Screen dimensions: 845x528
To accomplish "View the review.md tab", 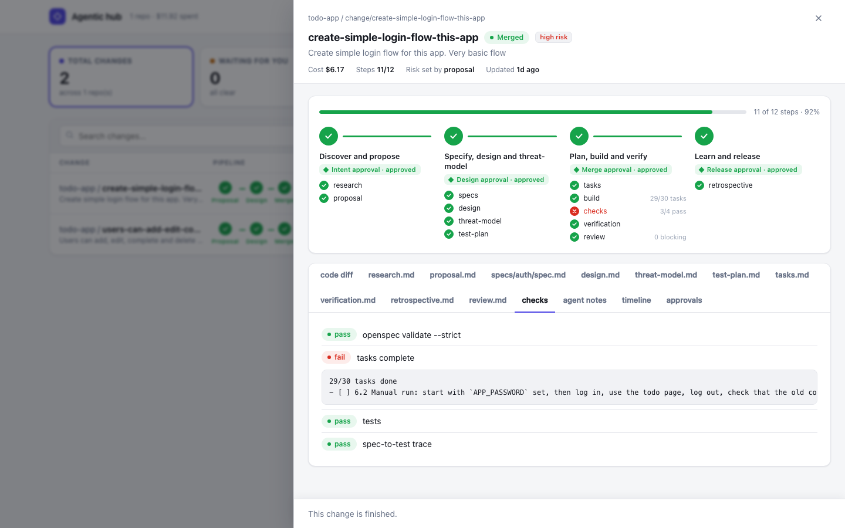I will [488, 300].
